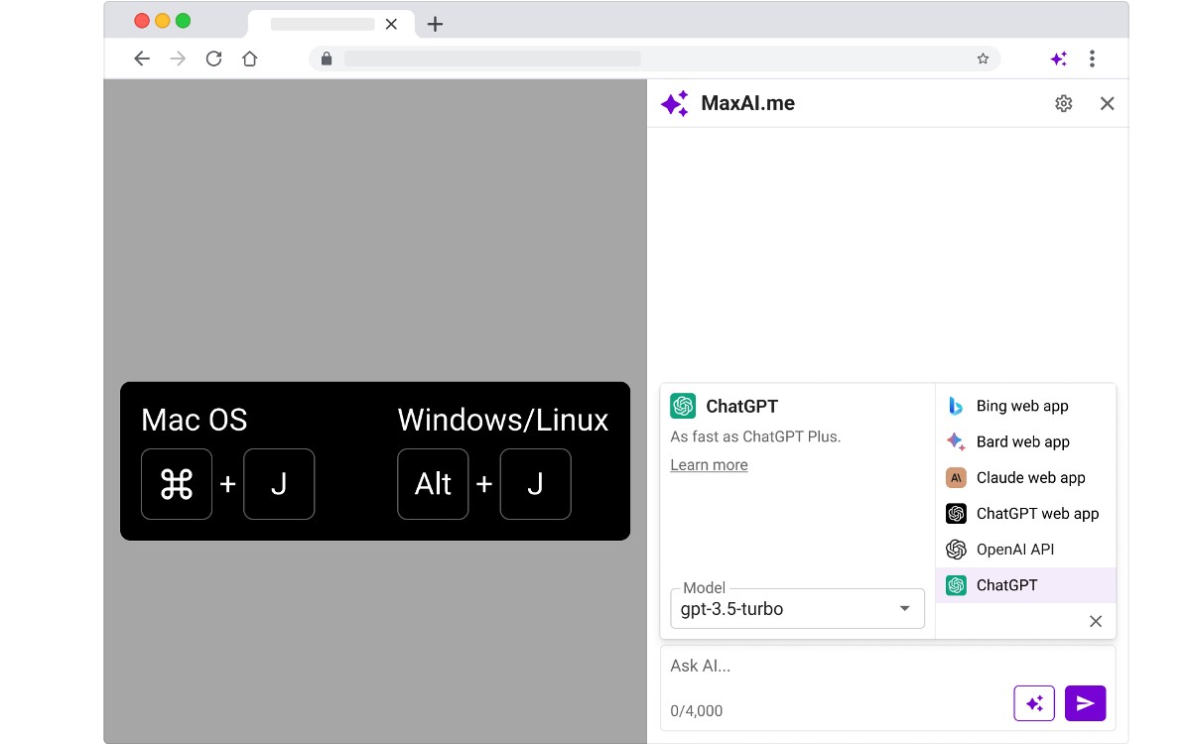Click the browser address bar
This screenshot has height=744, width=1191.
coord(645,59)
